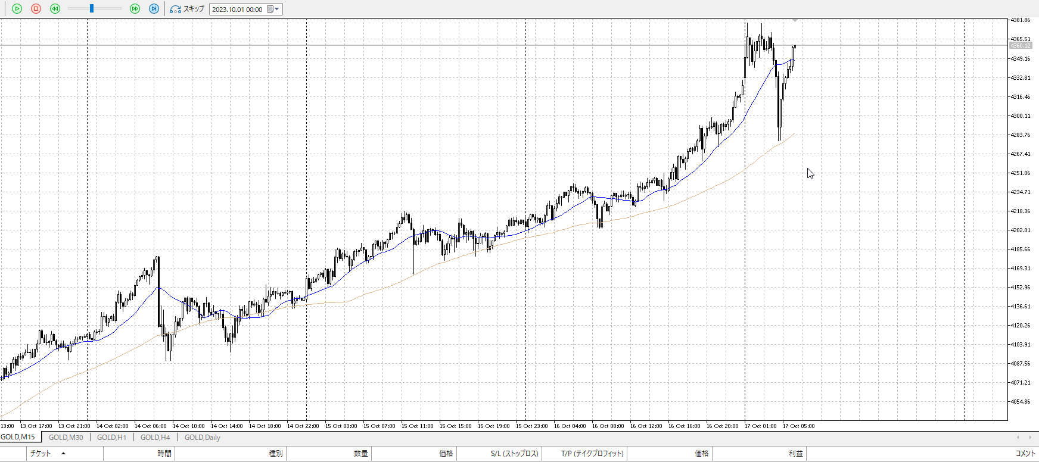Click the S/L (ストップロス) column header
The width and height of the screenshot is (1039, 462).
click(514, 454)
